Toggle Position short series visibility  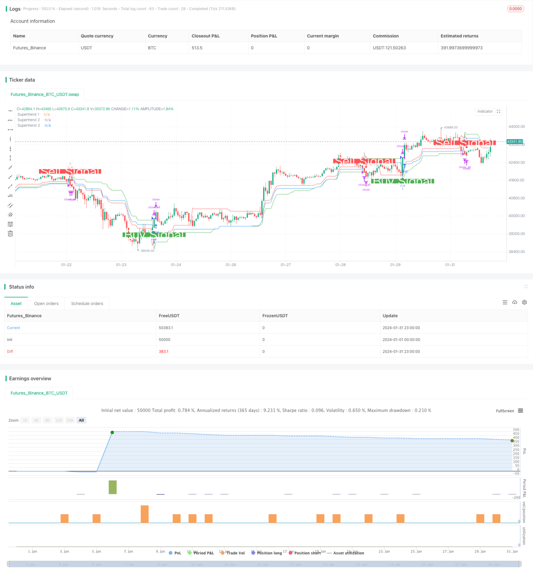pos(305,553)
